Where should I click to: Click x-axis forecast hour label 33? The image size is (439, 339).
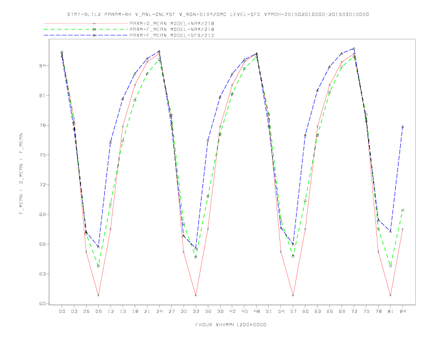[x=196, y=311]
